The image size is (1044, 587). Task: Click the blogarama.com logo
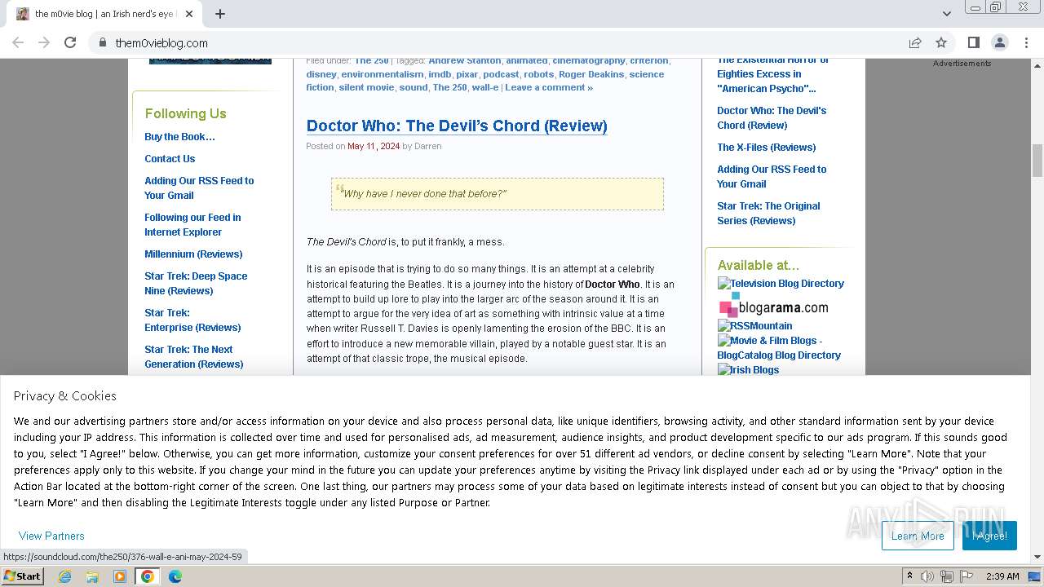[x=773, y=307]
